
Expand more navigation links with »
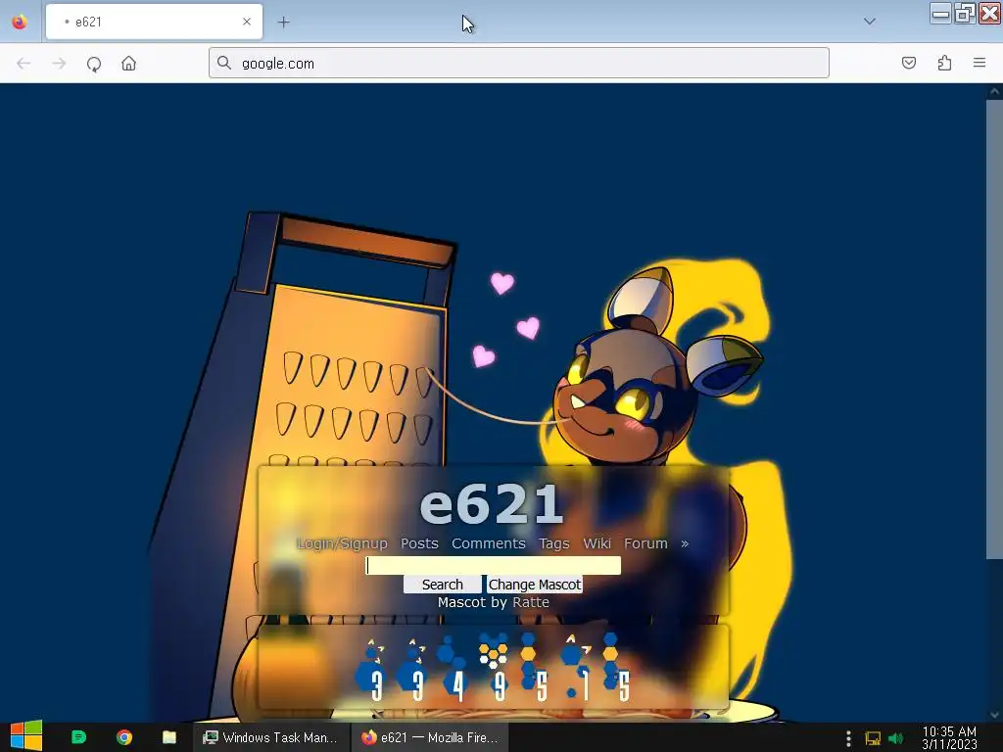[x=685, y=544]
